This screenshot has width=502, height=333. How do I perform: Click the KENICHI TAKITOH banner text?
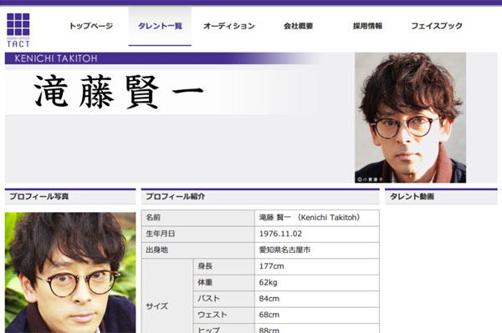pos(56,58)
